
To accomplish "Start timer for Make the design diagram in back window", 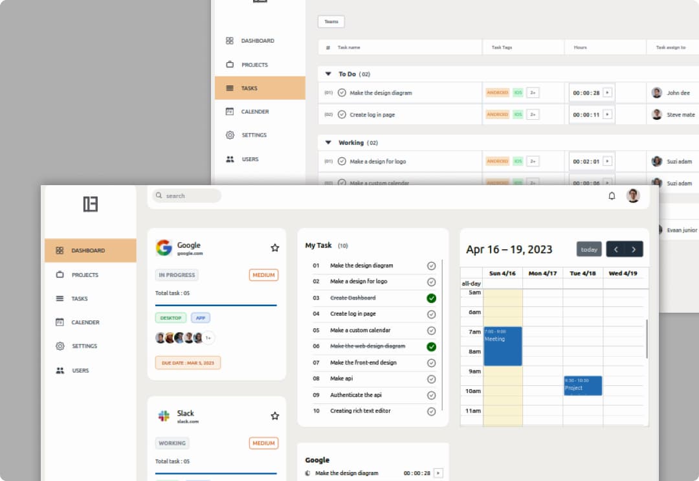I will 607,93.
